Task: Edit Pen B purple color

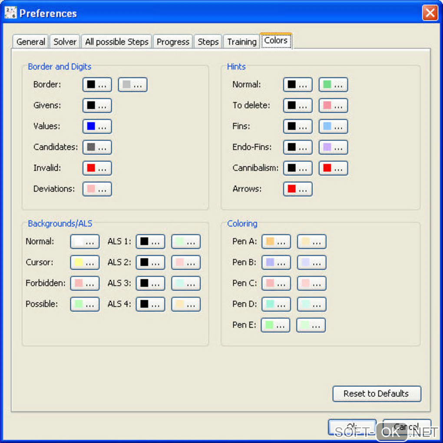Action: click(276, 262)
